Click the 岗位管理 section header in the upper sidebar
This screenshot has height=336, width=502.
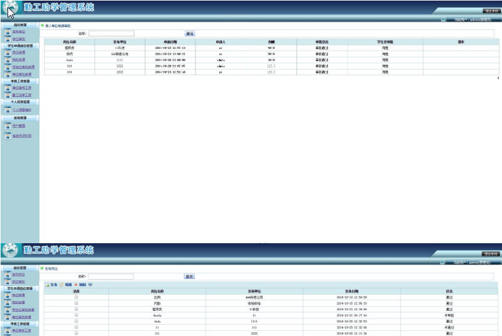click(20, 25)
